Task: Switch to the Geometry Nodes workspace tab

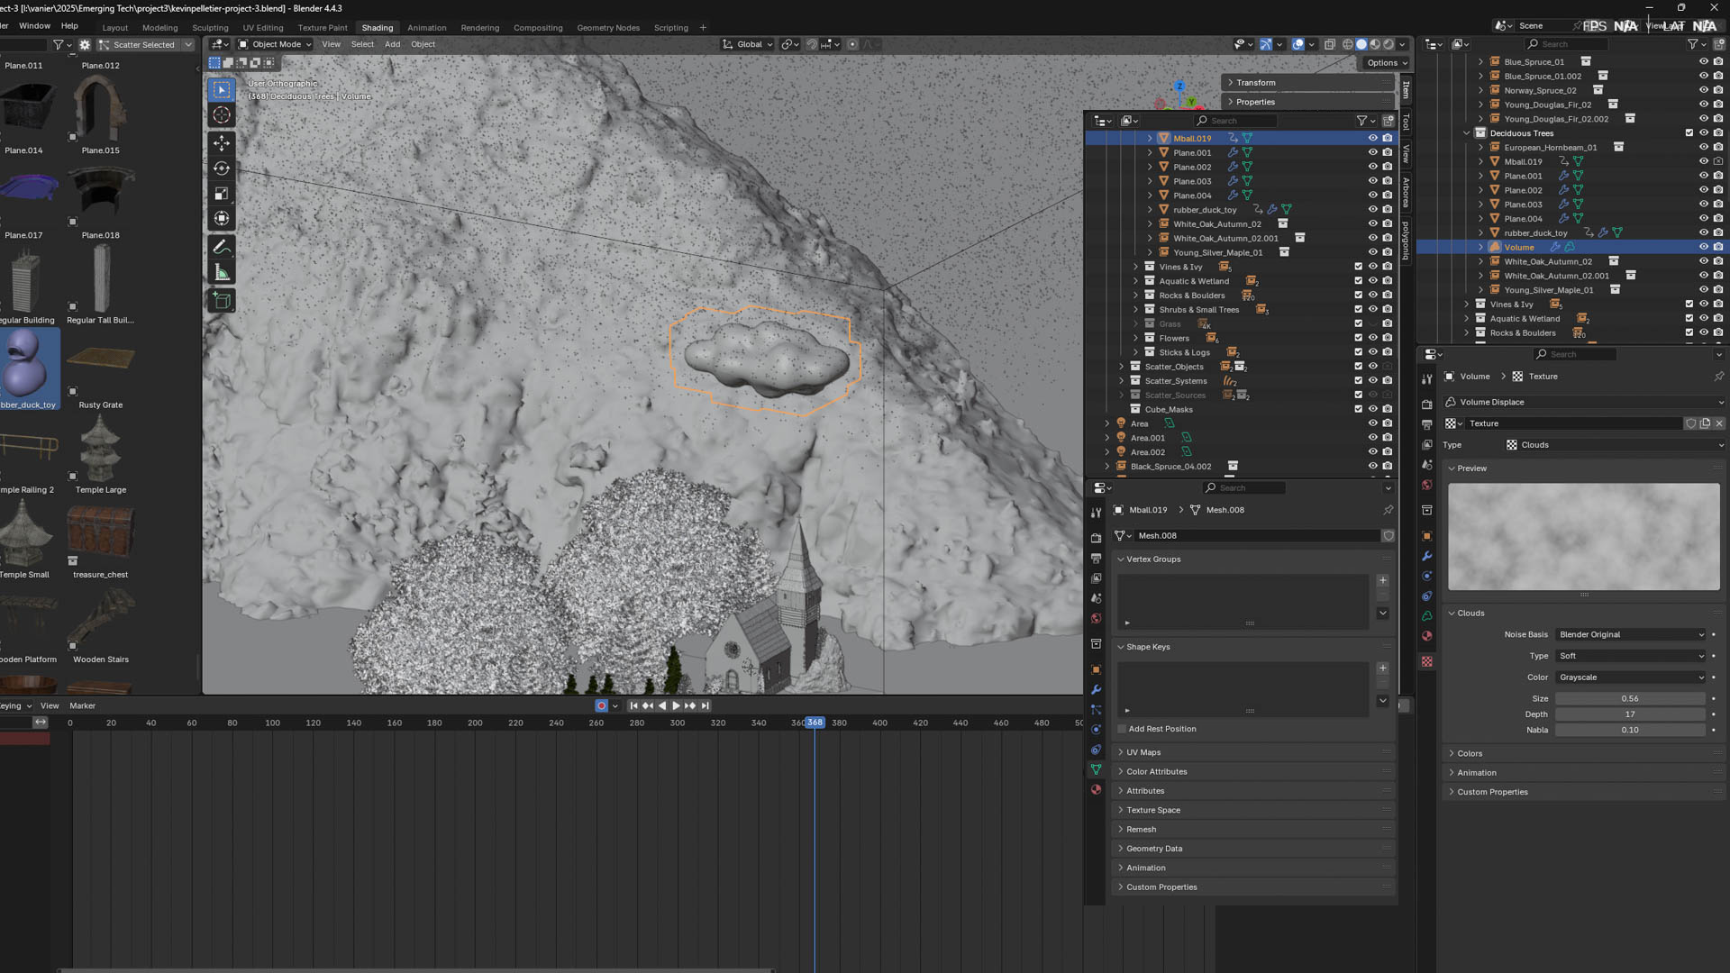Action: coord(608,28)
